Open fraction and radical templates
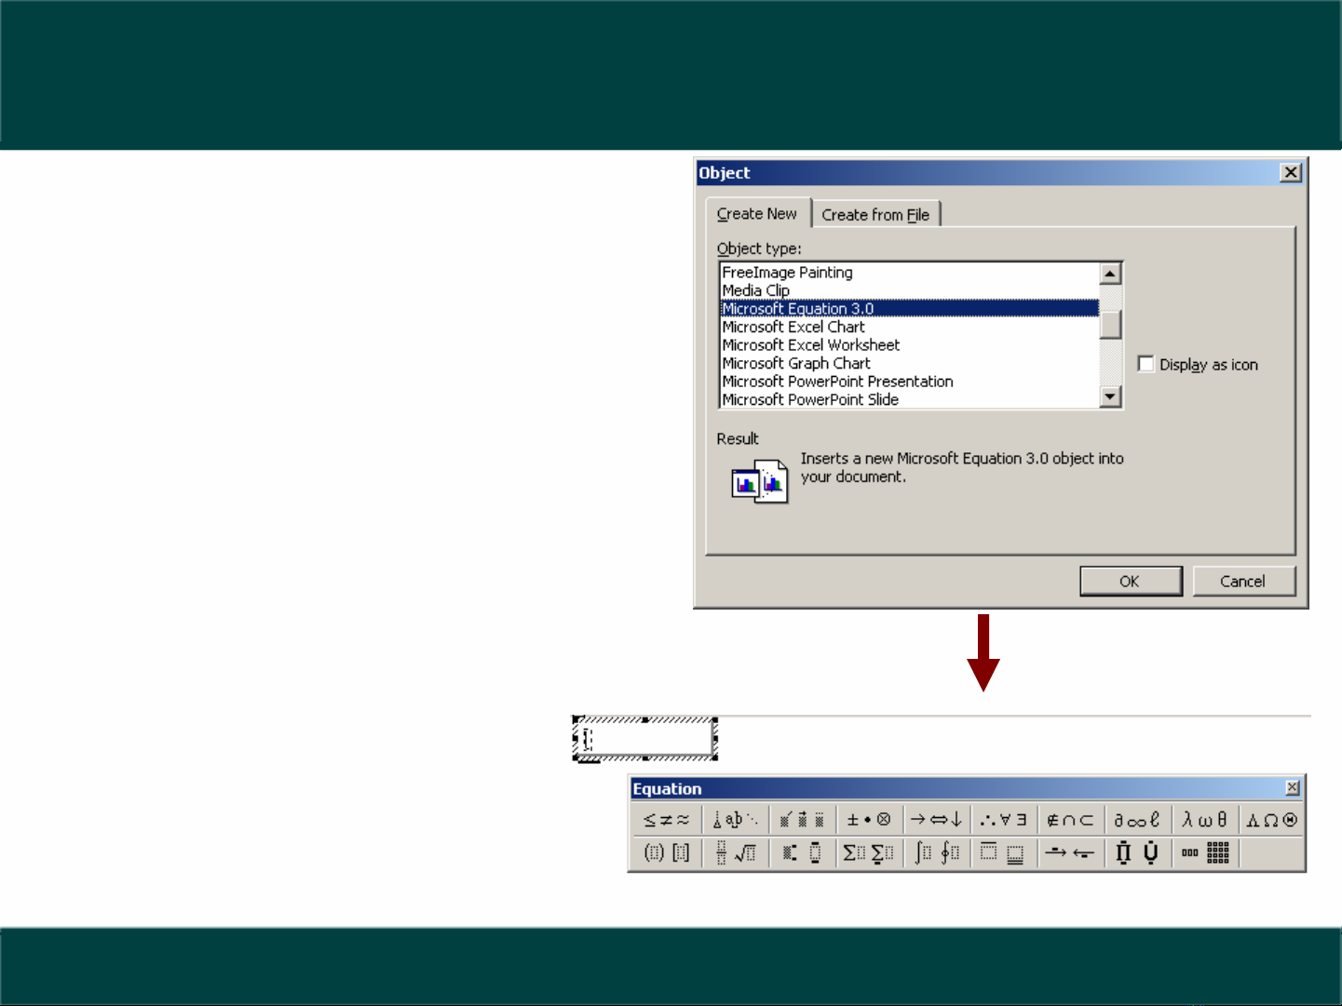 [735, 852]
